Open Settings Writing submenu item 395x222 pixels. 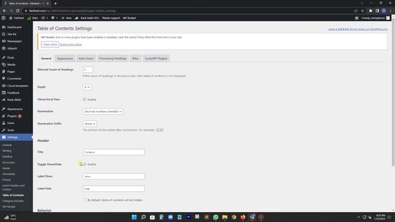tap(7, 151)
